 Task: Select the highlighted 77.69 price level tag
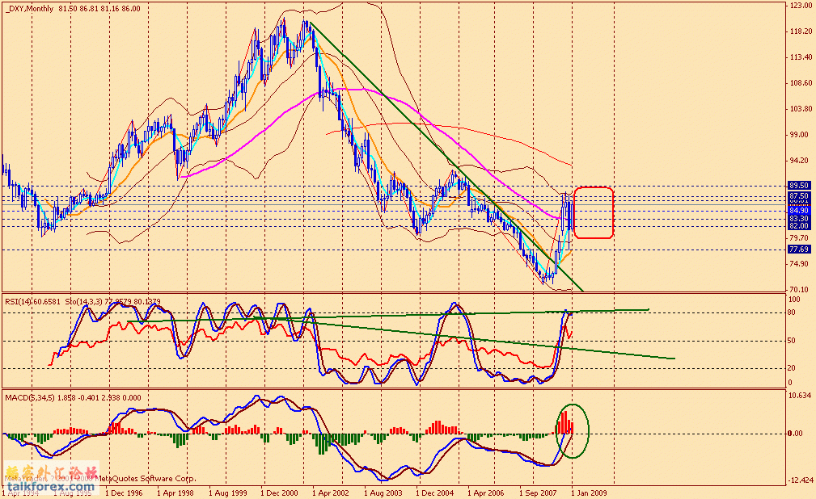coord(799,249)
